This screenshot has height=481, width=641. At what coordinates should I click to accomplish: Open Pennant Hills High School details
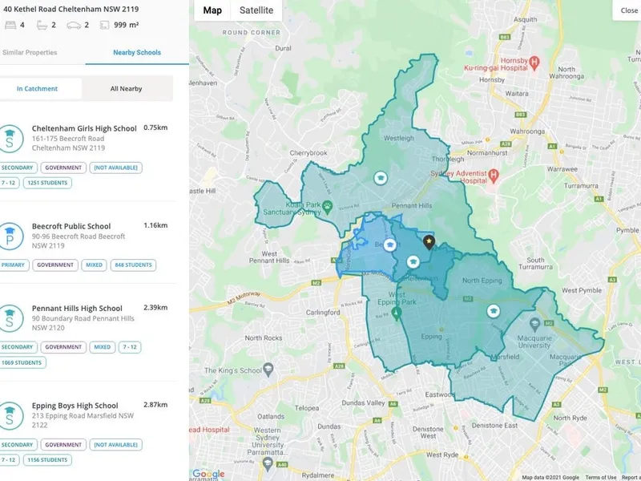(x=77, y=309)
